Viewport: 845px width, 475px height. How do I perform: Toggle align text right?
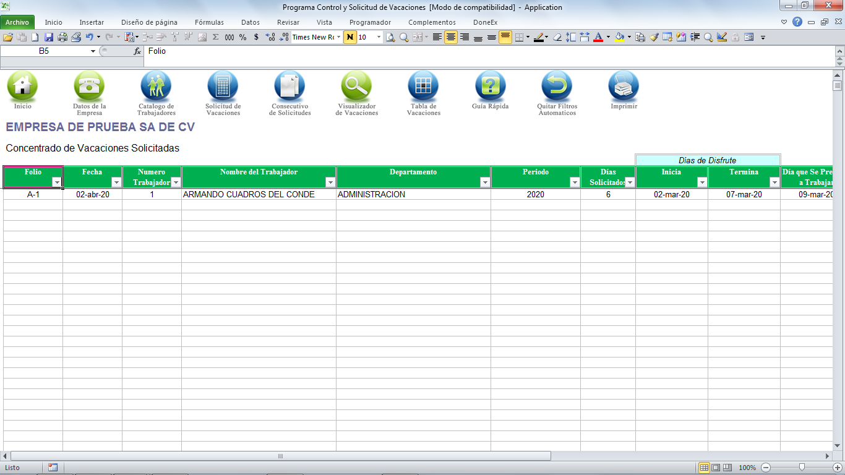click(465, 37)
